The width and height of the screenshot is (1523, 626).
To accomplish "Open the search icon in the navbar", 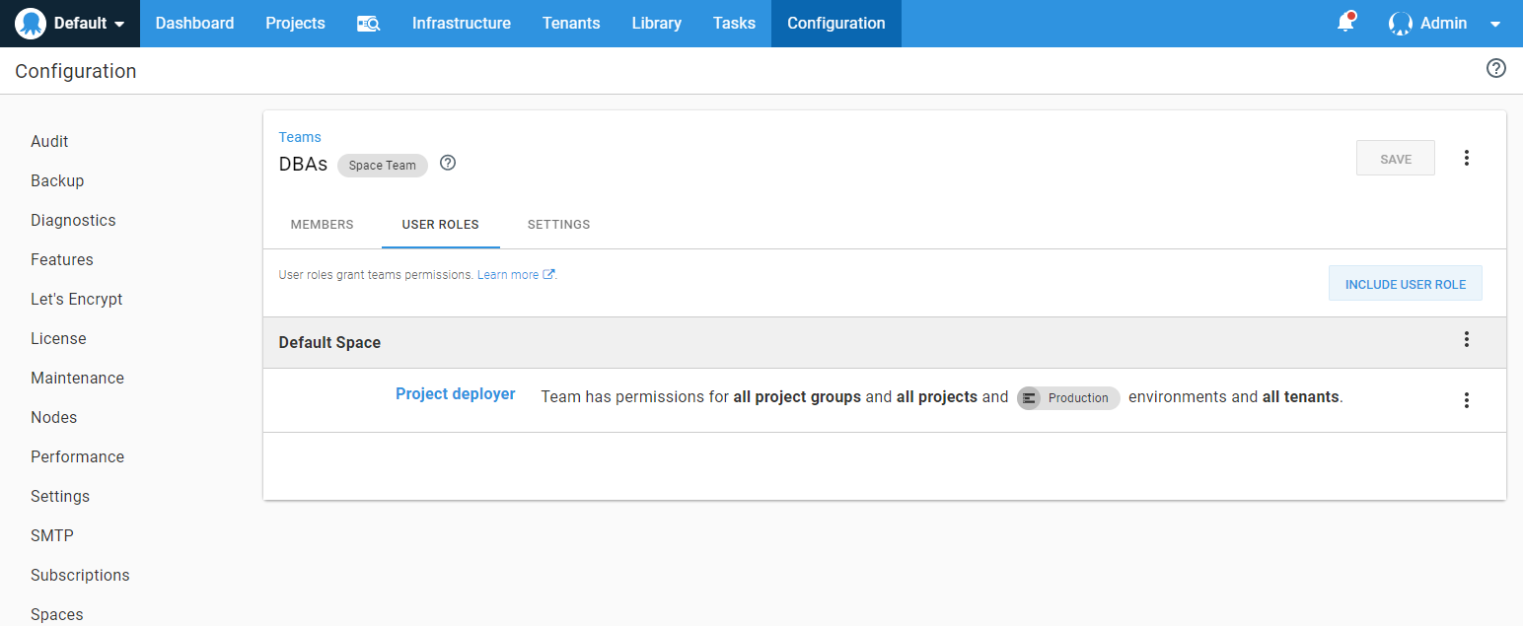I will pyautogui.click(x=368, y=24).
